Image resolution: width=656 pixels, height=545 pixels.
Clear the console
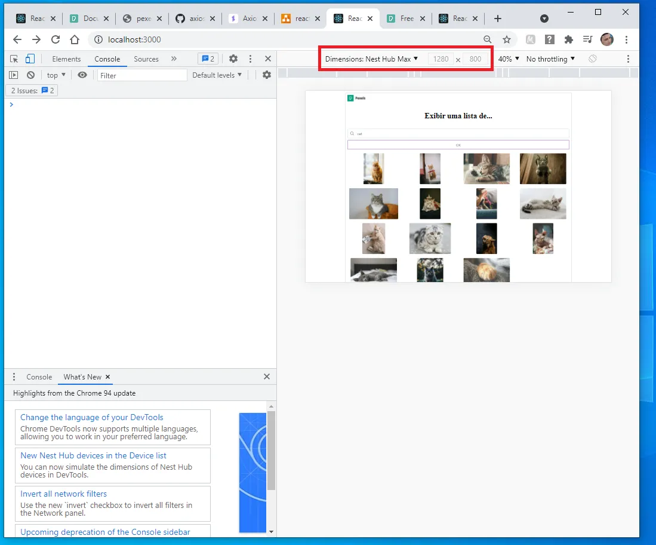point(30,75)
